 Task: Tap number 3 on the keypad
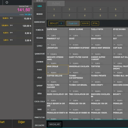tap(85, 9)
